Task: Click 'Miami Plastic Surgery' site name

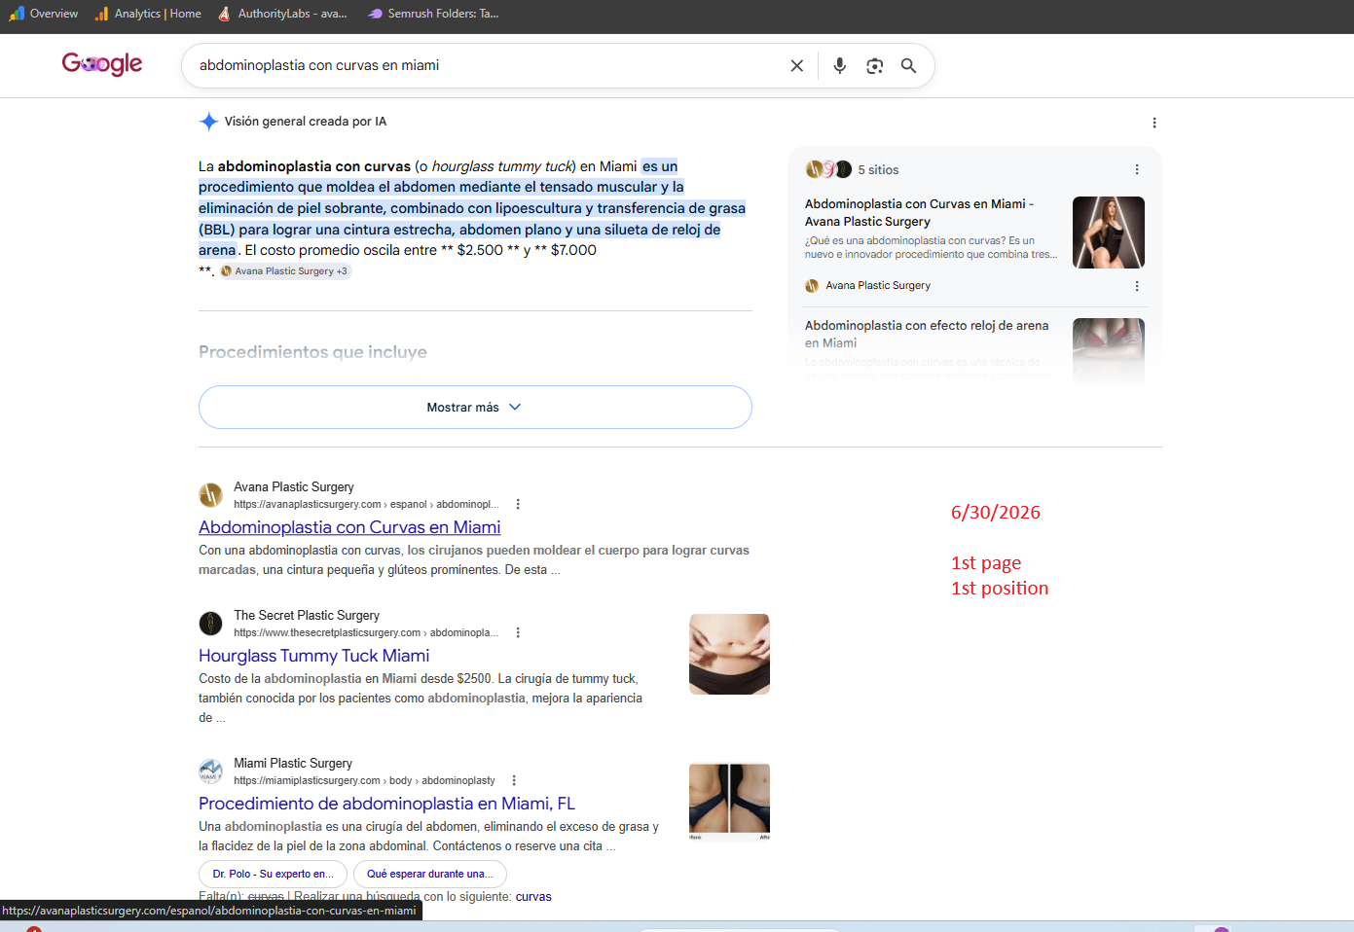Action: point(293,764)
